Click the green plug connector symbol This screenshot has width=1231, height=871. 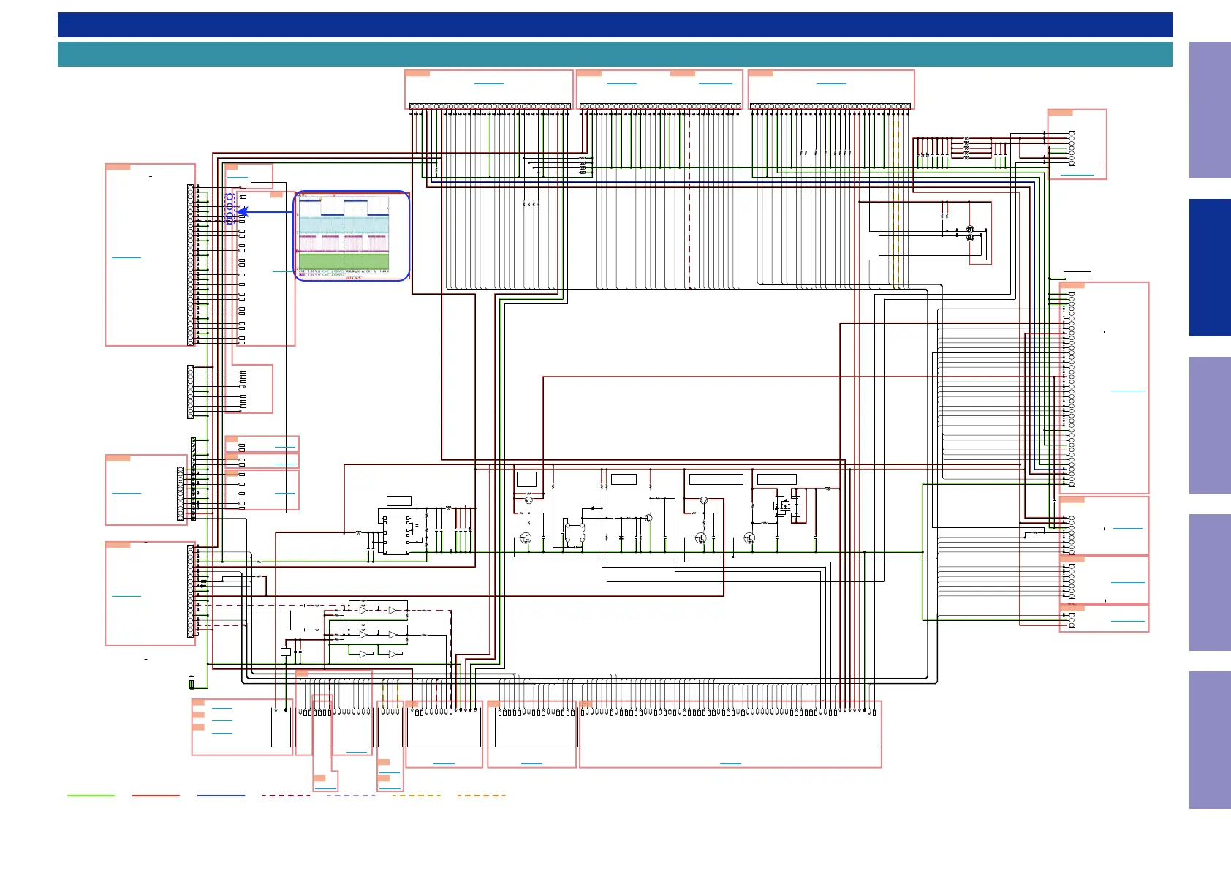click(x=192, y=682)
